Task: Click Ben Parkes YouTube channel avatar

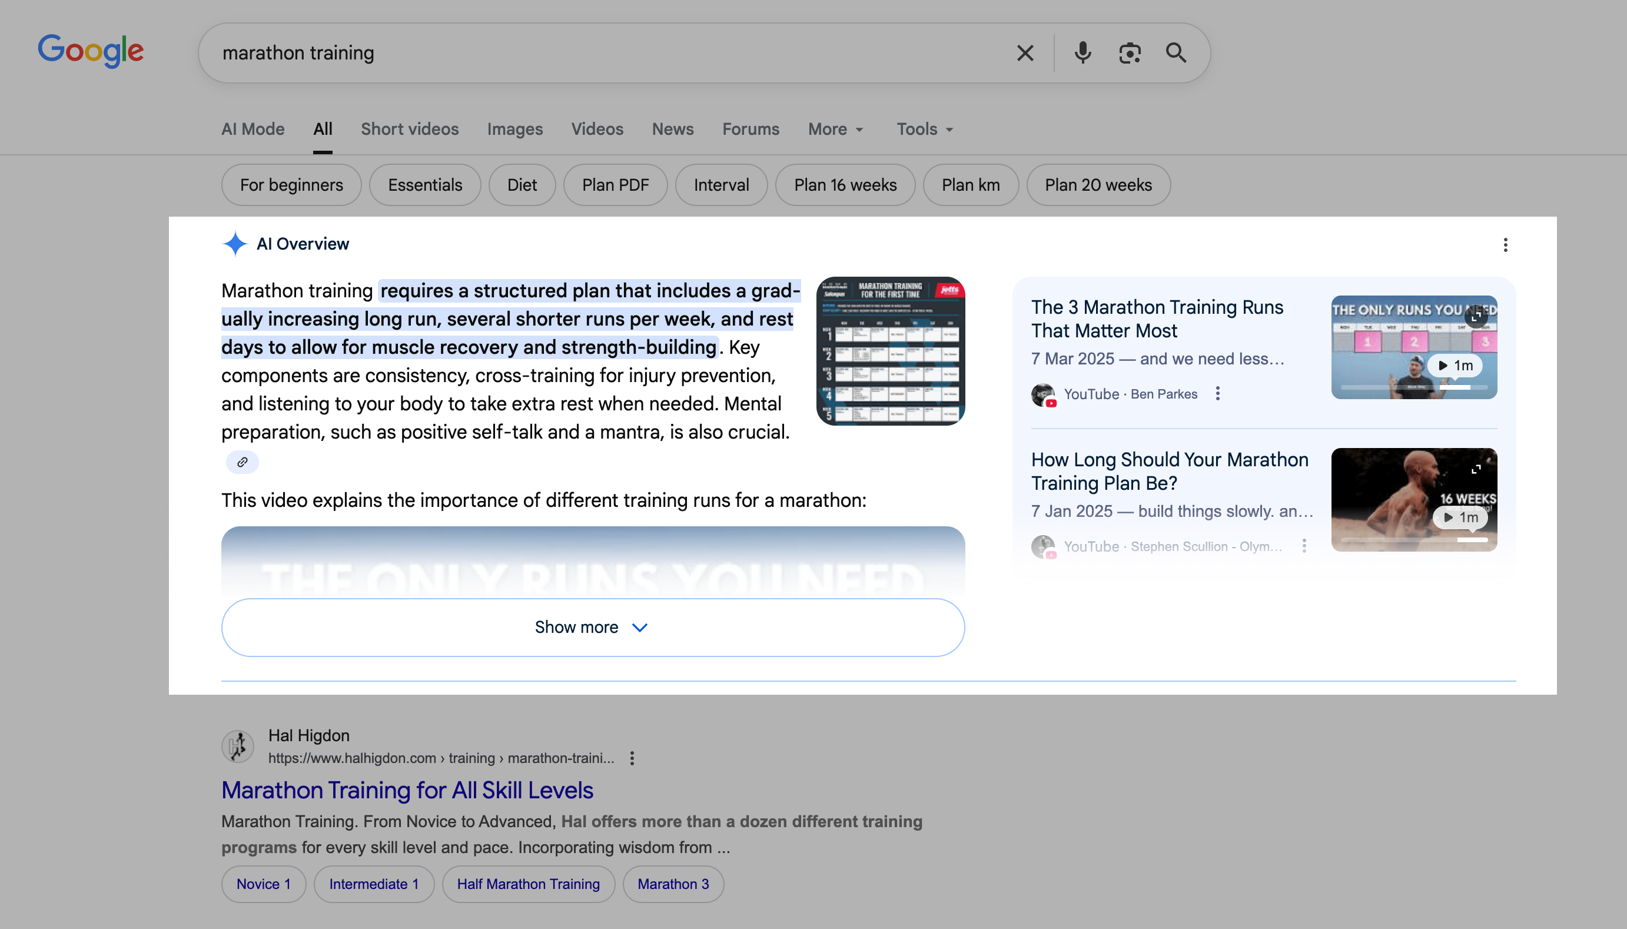Action: coord(1044,395)
